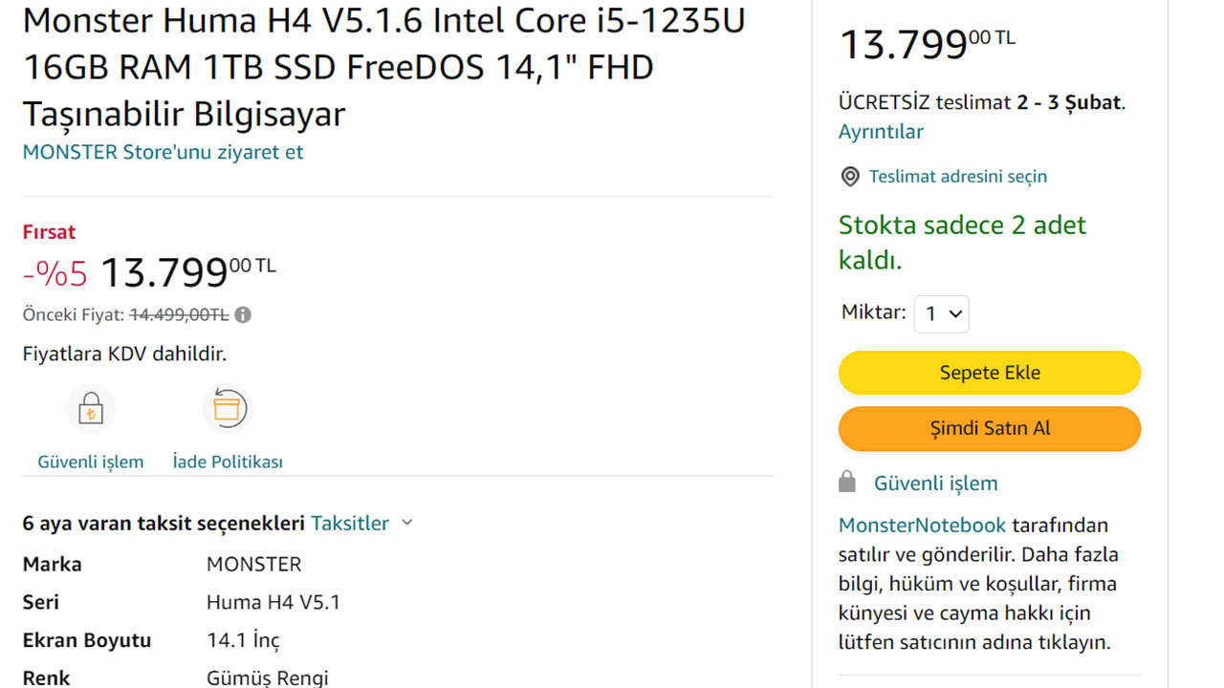Click the Fırsat deal badge
This screenshot has height=688, width=1224.
coord(49,232)
